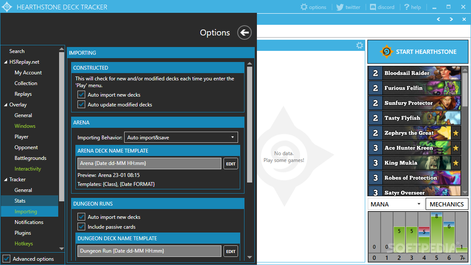
Task: Select the Tasty Flyfish card
Action: pos(414,118)
